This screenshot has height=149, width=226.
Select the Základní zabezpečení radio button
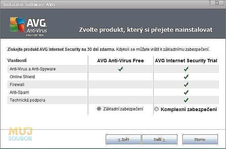tap(99, 109)
